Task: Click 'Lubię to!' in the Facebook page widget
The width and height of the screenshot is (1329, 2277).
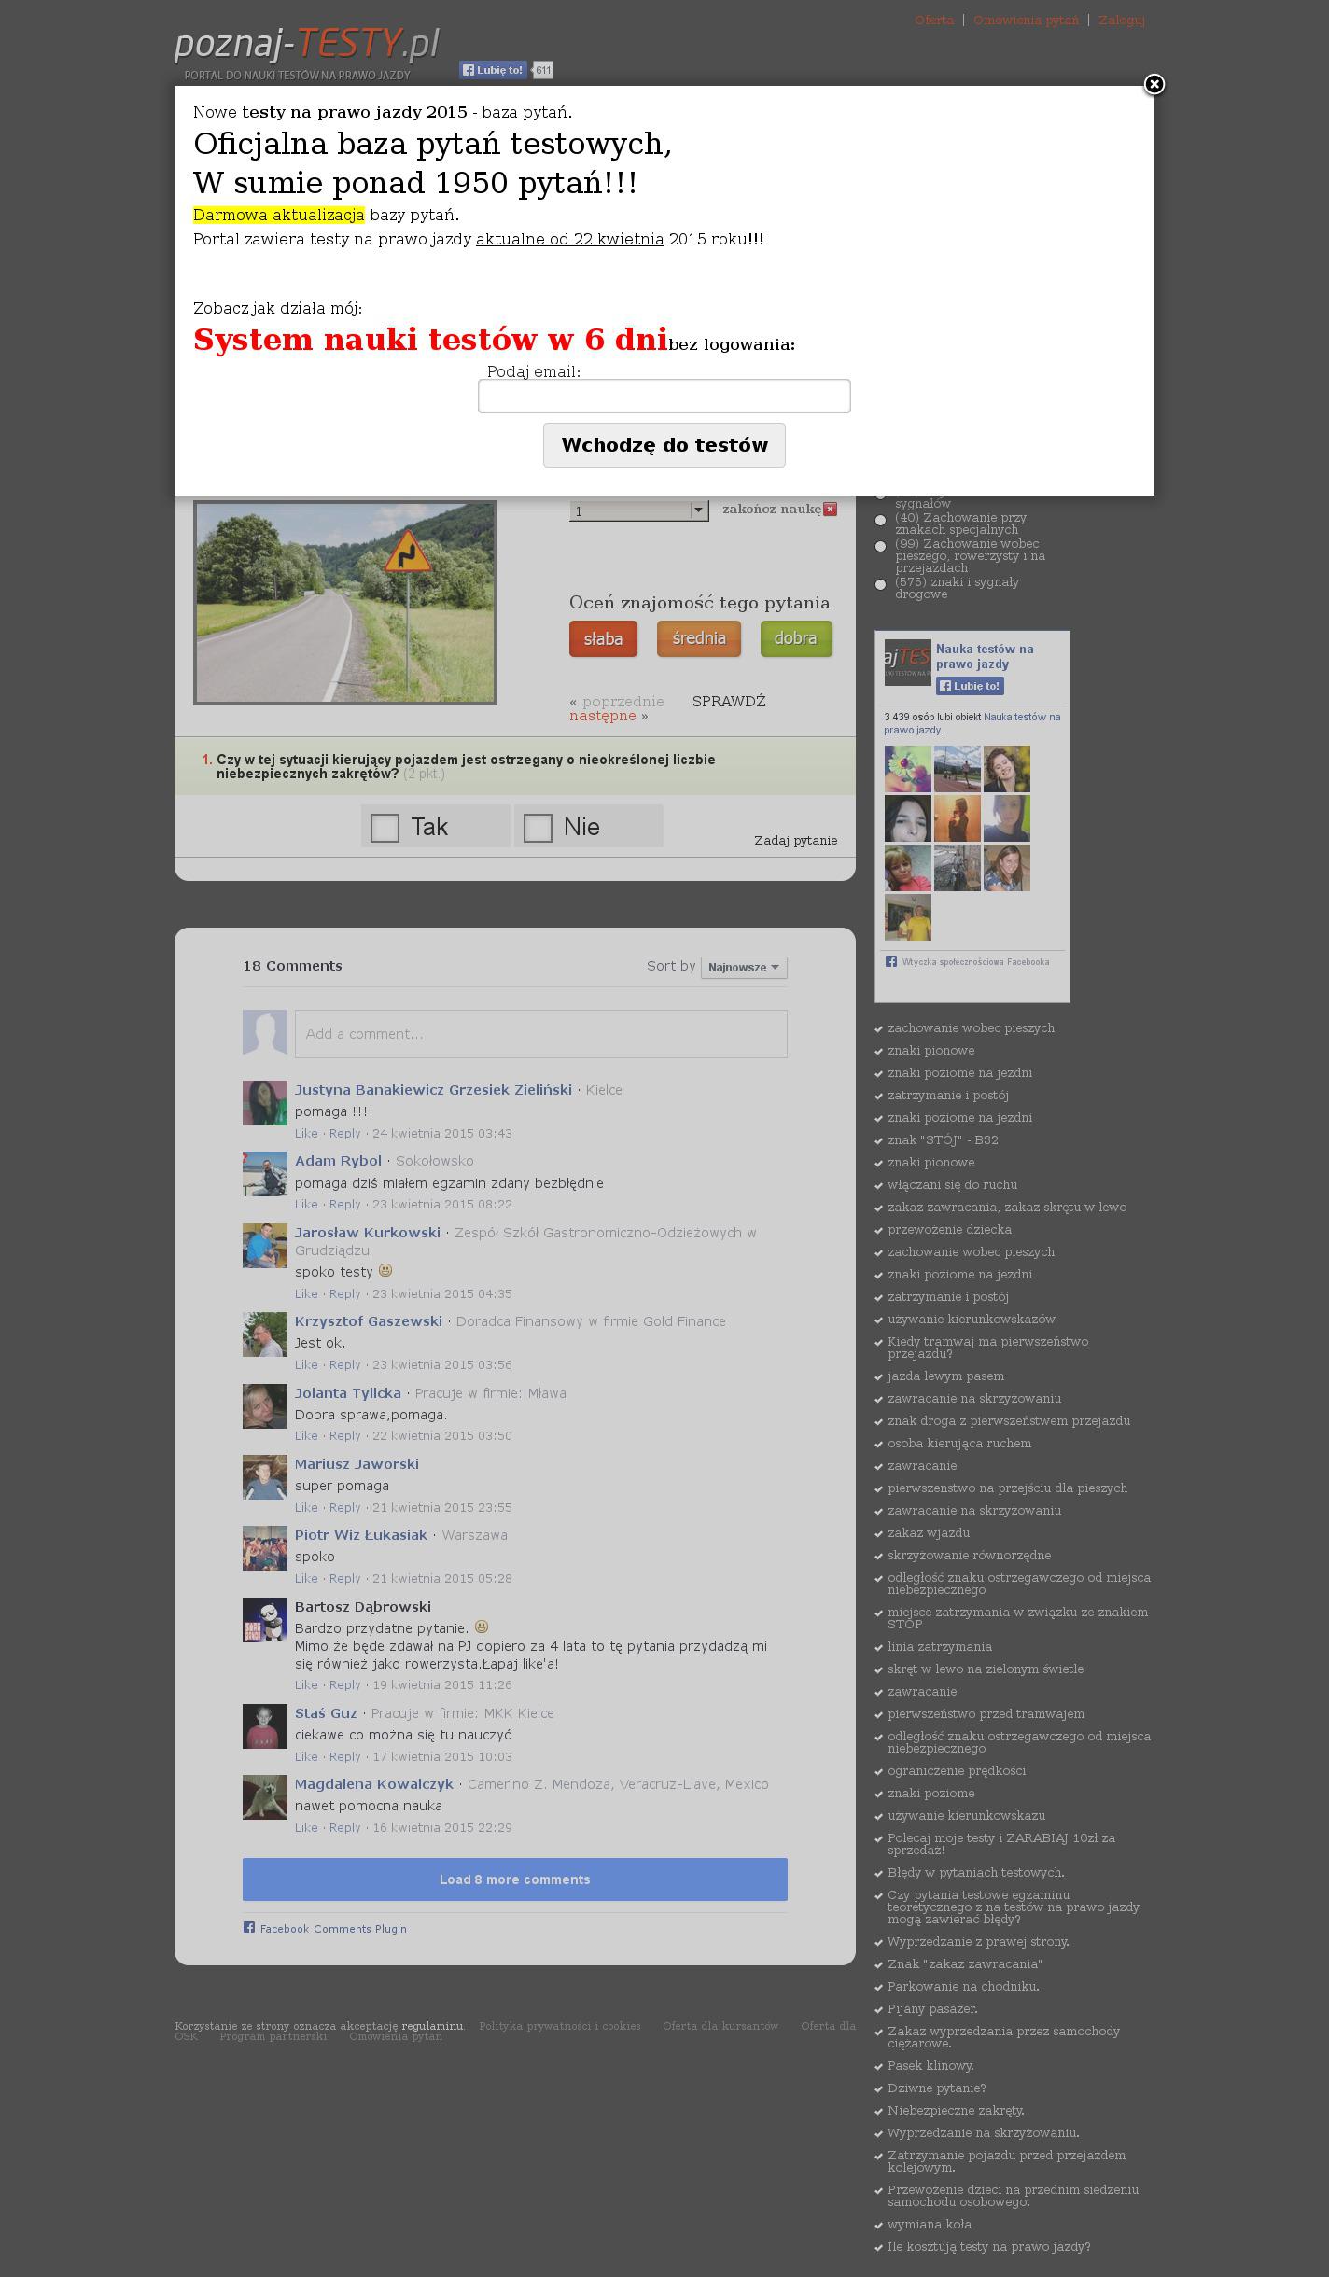Action: coord(970,686)
